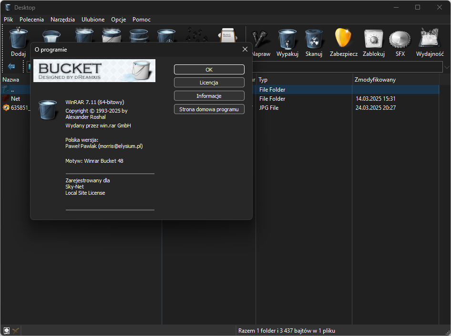Image resolution: width=451 pixels, height=336 pixels.
Task: Open the address bar dropdown arrow
Action: pos(447,67)
